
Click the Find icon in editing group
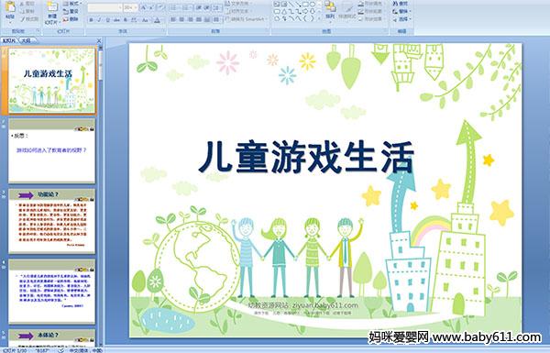pyautogui.click(x=401, y=4)
